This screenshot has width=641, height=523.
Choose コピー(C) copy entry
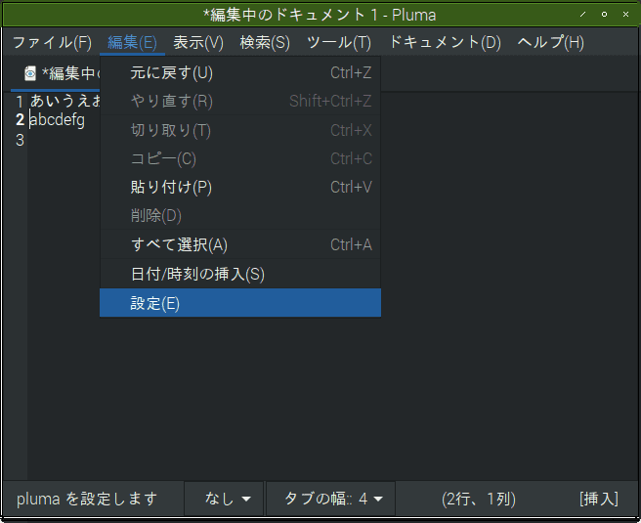[240, 158]
